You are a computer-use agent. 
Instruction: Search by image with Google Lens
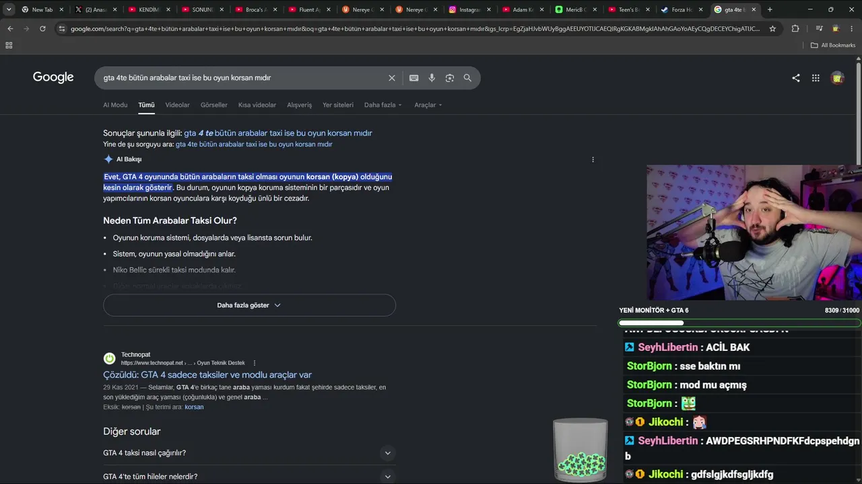450,78
